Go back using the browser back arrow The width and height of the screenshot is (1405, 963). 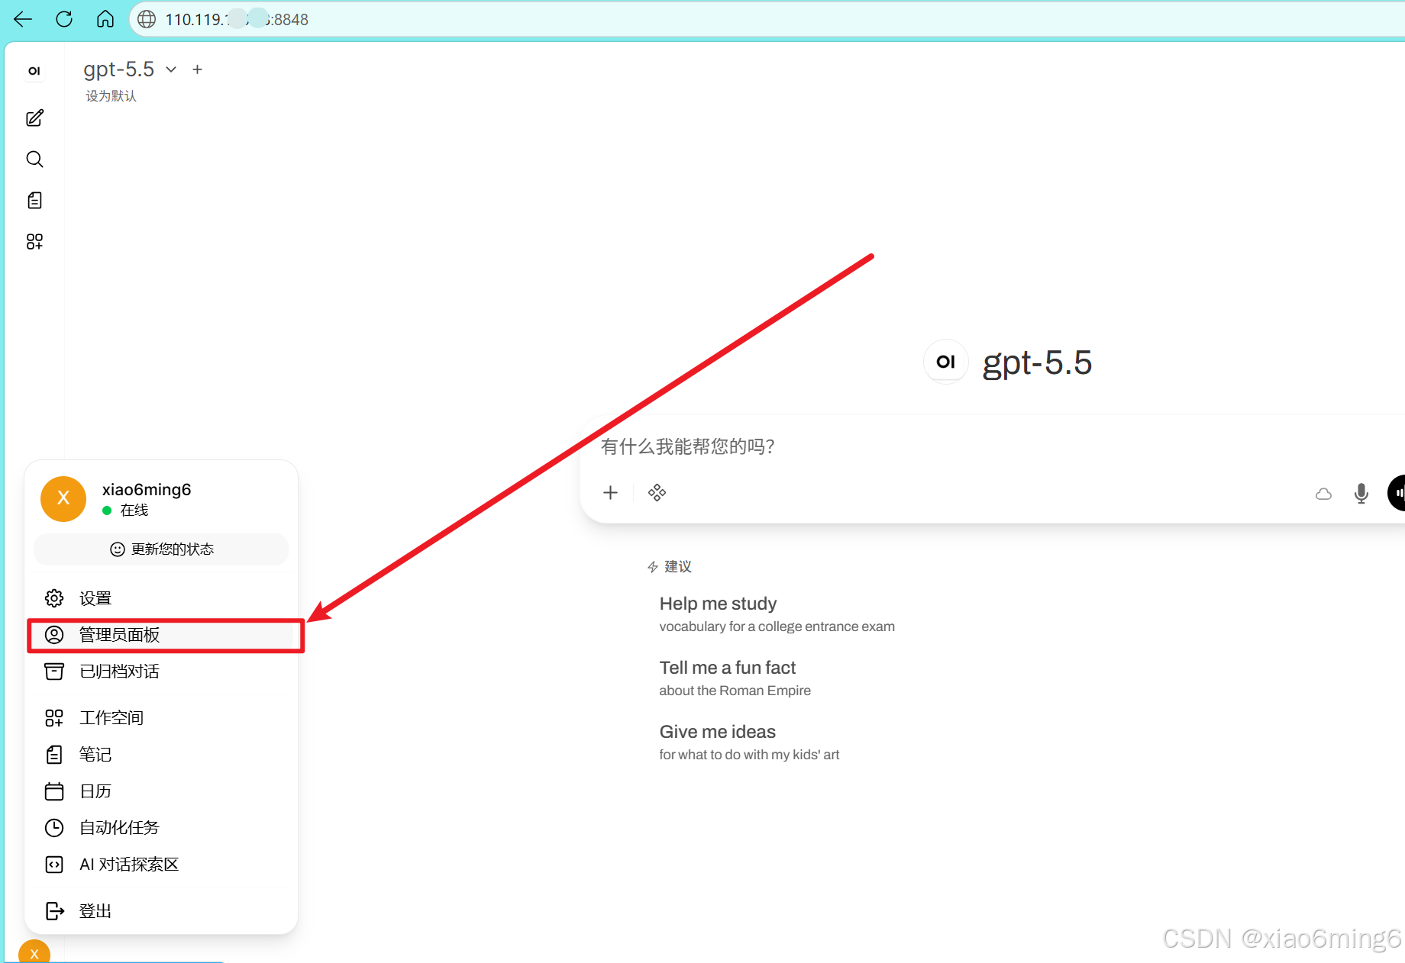pyautogui.click(x=23, y=19)
